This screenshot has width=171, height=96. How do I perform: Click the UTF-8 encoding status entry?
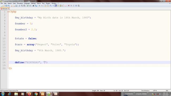coord(155,91)
